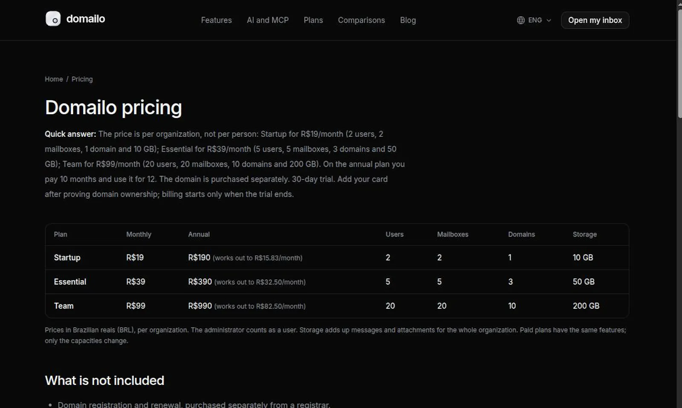682x408 pixels.
Task: Click the page's vertical scrollbar thumb
Action: pyautogui.click(x=679, y=63)
